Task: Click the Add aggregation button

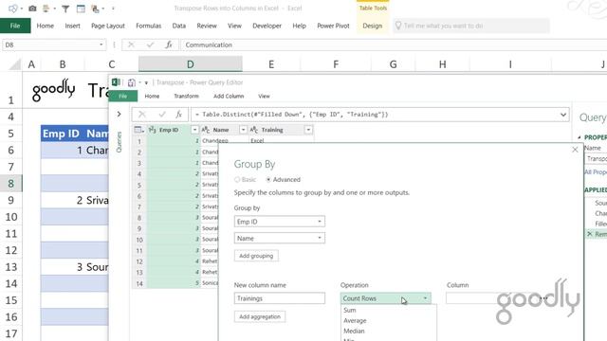Action: tap(260, 316)
